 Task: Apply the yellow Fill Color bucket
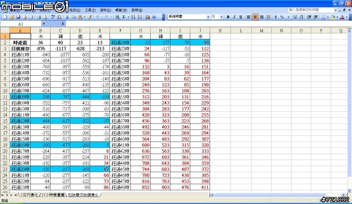point(333,17)
